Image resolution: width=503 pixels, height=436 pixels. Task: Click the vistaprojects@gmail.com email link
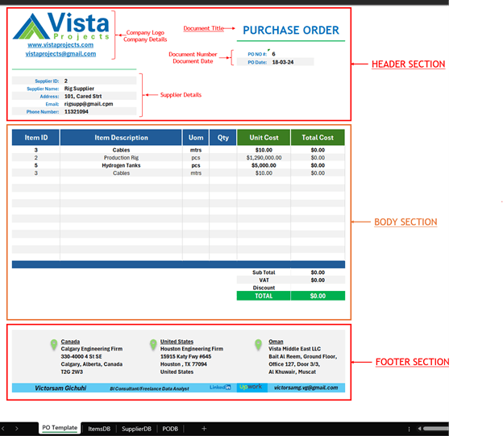(60, 54)
